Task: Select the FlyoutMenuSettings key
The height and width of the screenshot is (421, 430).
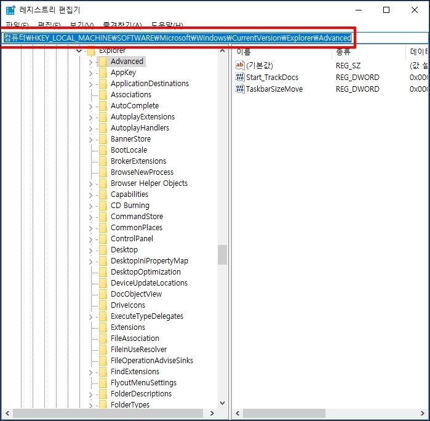Action: pos(144,383)
